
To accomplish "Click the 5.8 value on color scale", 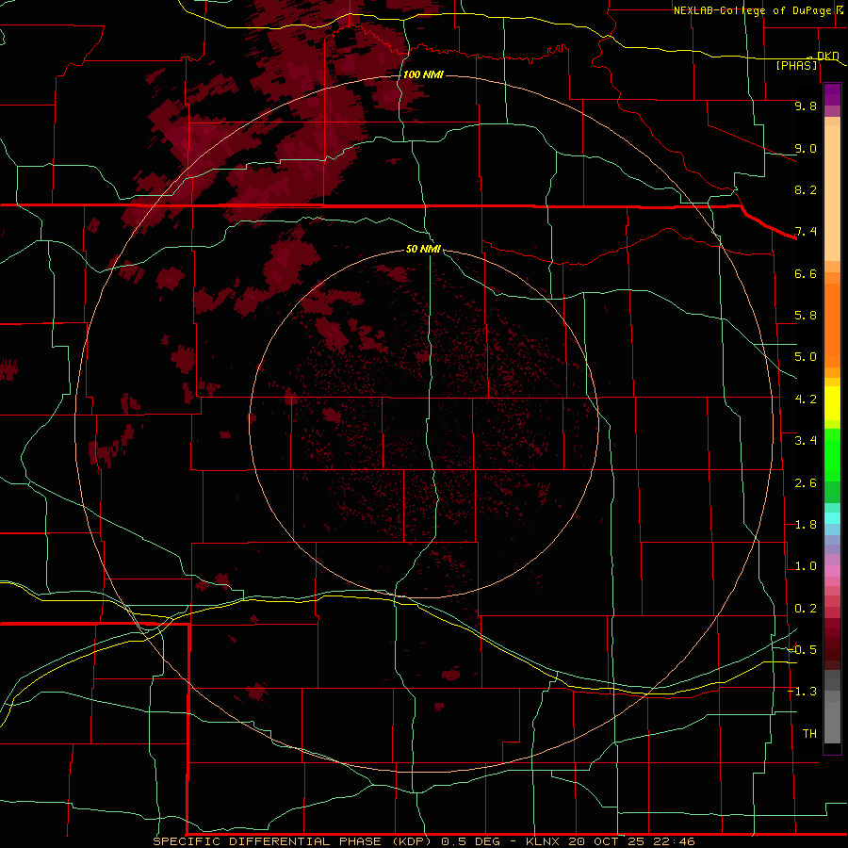I will [806, 316].
